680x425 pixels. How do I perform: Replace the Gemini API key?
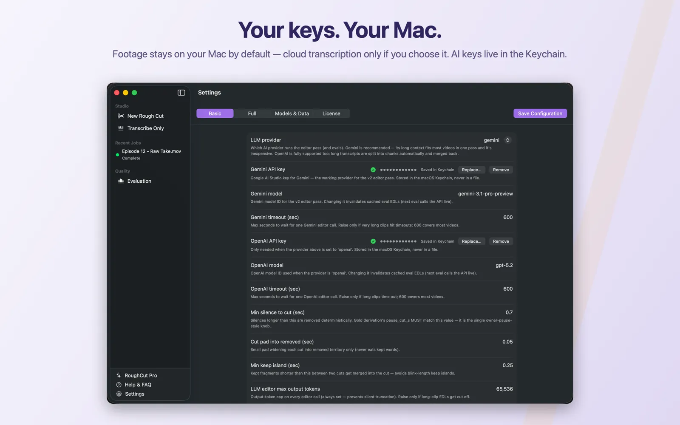pyautogui.click(x=471, y=170)
